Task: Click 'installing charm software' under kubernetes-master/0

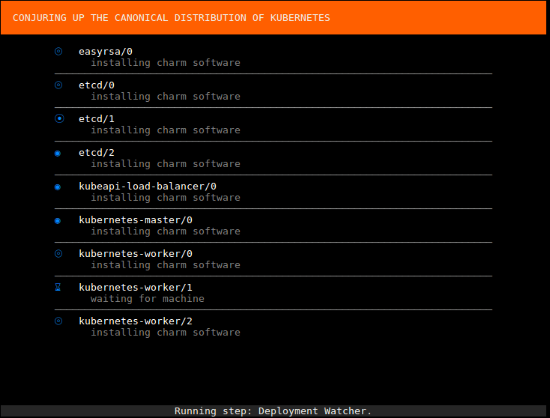Action: pyautogui.click(x=166, y=231)
